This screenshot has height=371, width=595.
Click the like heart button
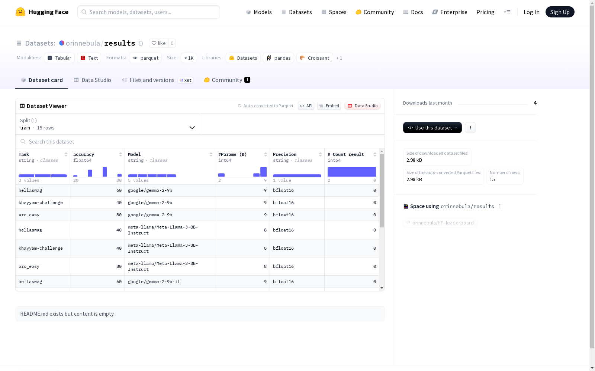(159, 43)
